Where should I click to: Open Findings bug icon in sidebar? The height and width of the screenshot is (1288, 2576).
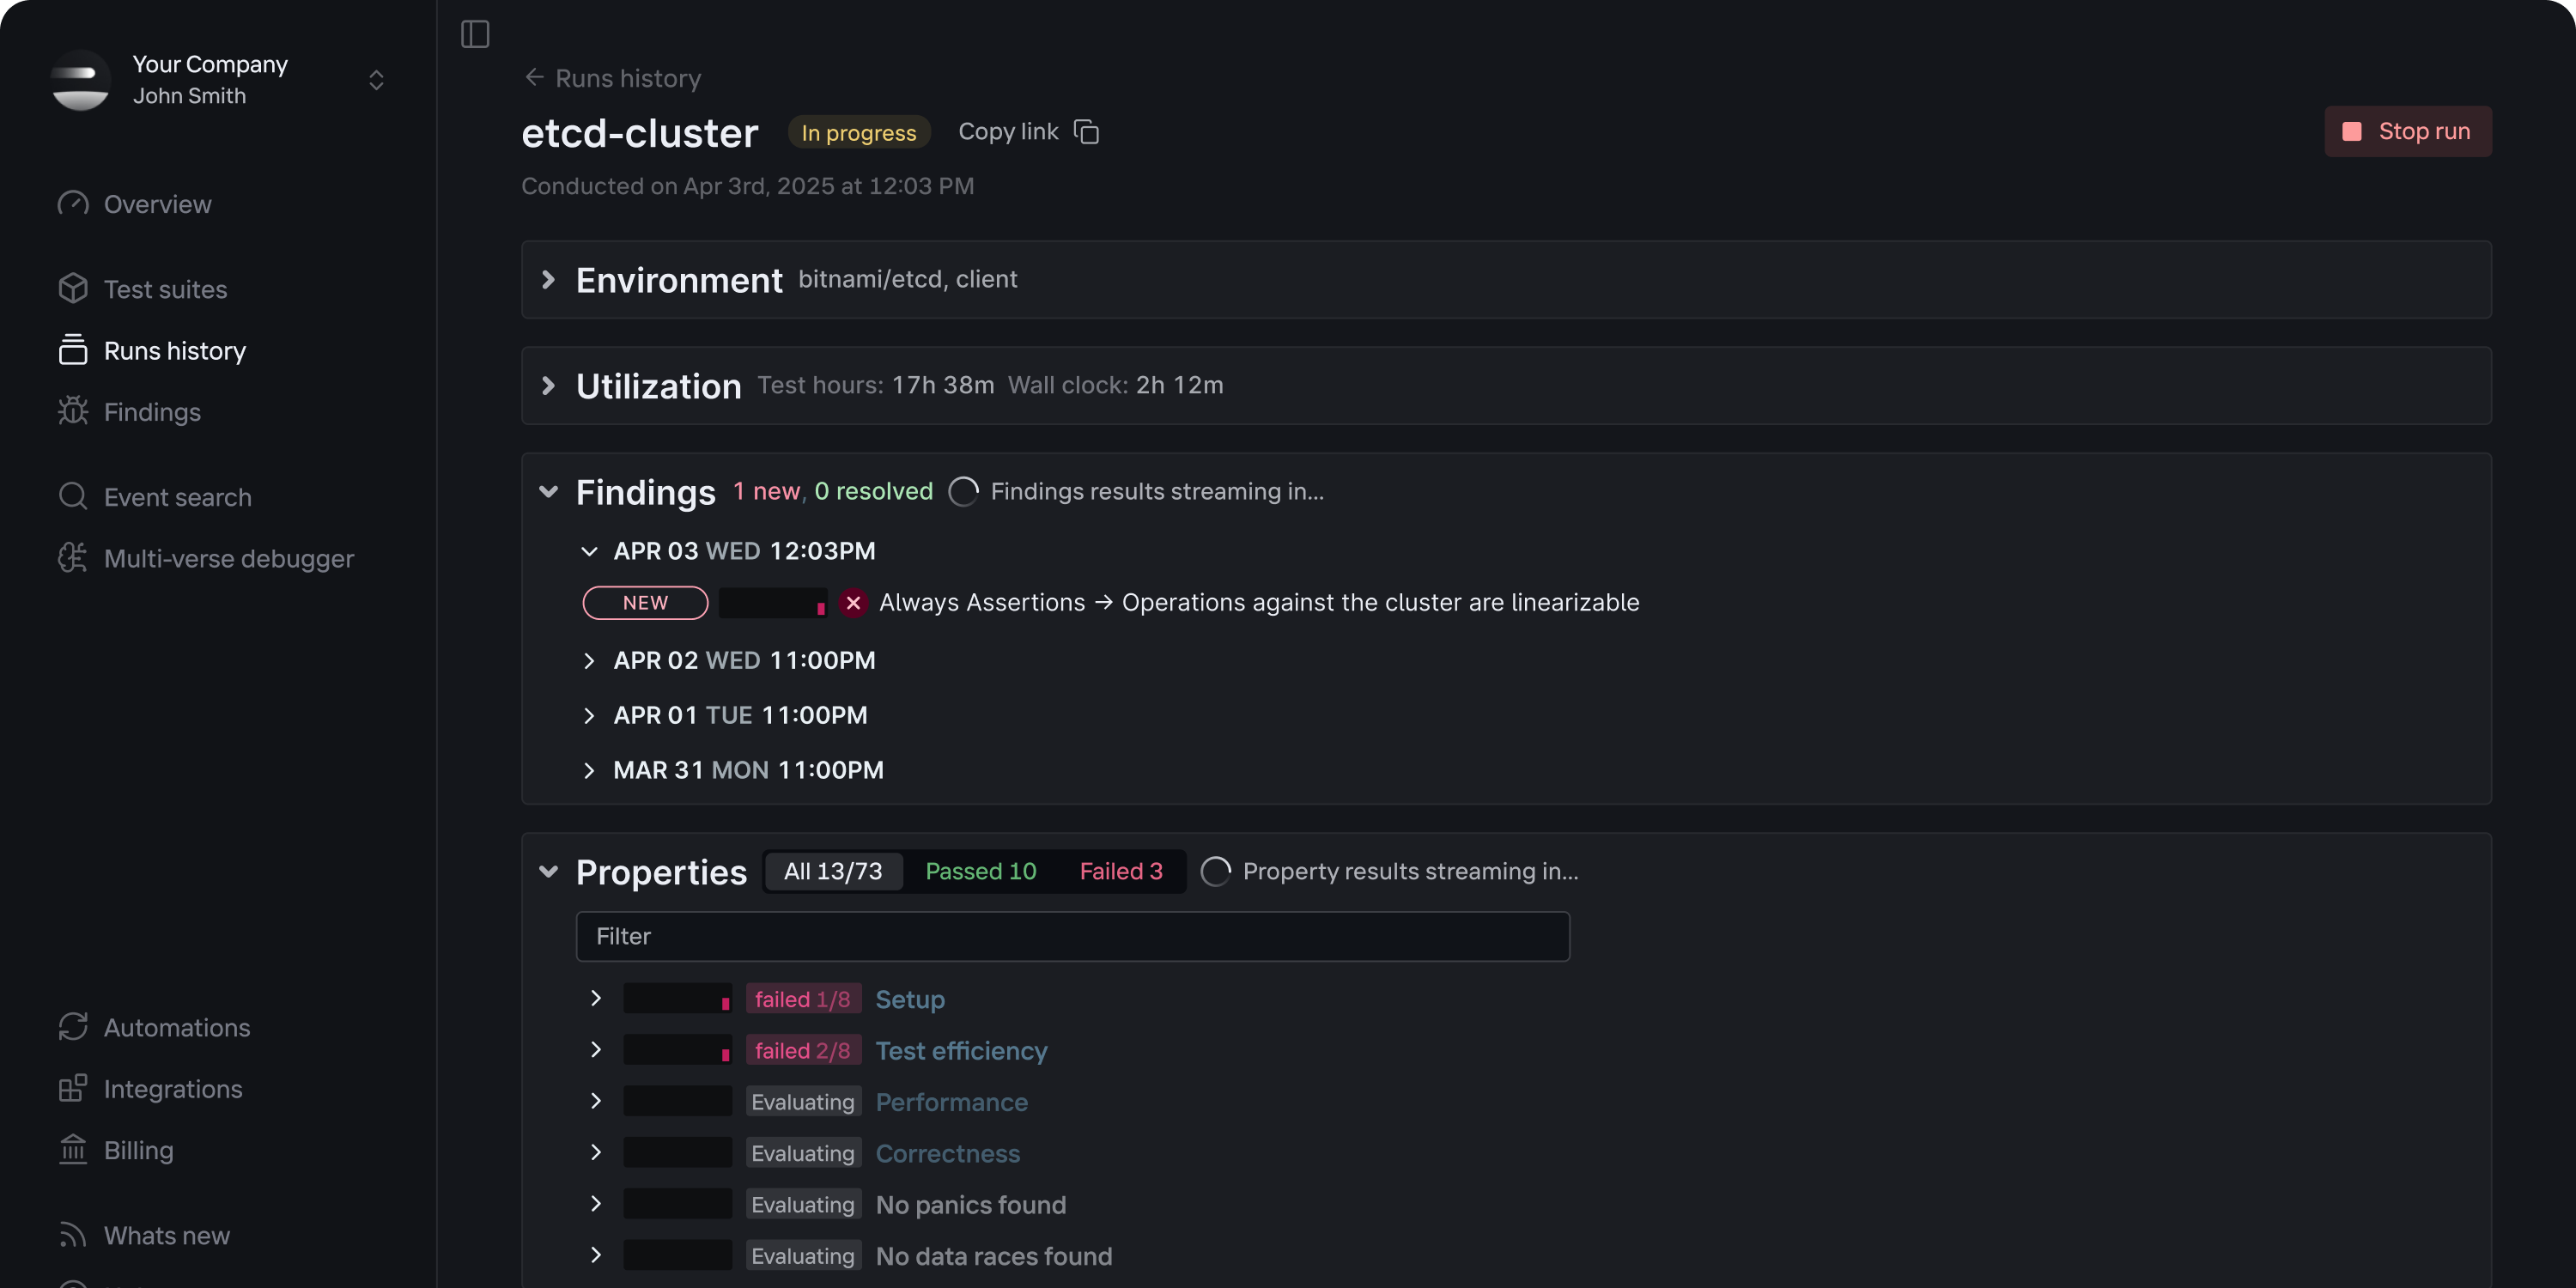[x=73, y=411]
